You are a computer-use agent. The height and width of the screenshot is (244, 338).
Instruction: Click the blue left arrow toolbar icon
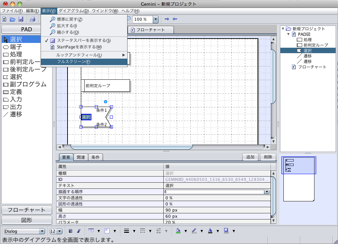coord(175,19)
